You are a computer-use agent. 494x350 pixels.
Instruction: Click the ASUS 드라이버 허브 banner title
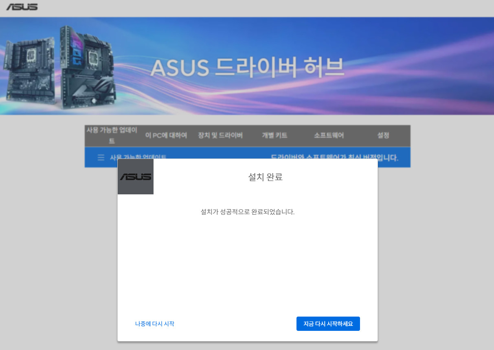click(x=247, y=68)
